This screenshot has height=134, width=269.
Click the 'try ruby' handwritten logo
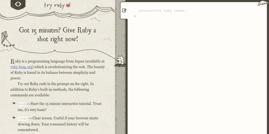click(54, 5)
